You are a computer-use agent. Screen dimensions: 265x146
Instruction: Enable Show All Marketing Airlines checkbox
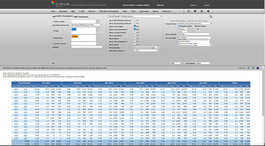pyautogui.click(x=135, y=20)
